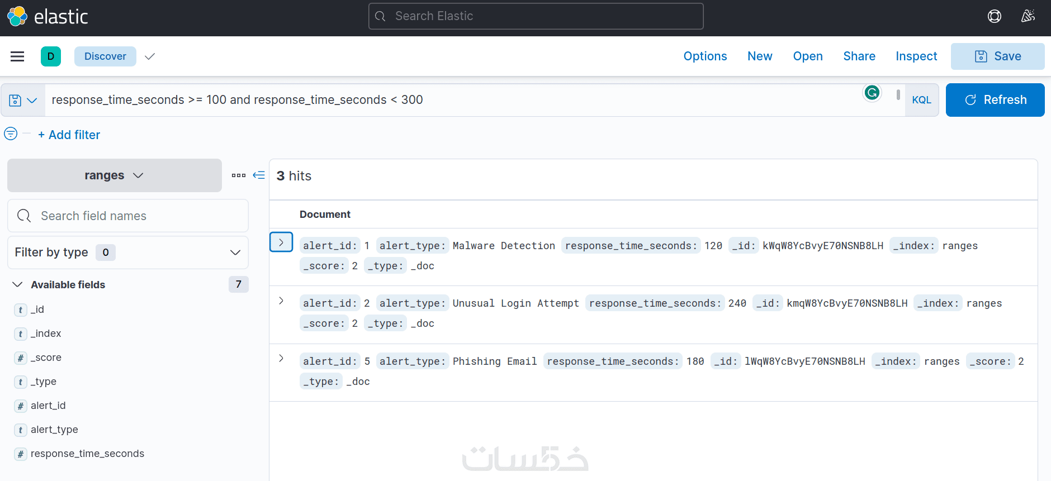
Task: Click the Grammarly icon in query bar
Action: [x=872, y=93]
